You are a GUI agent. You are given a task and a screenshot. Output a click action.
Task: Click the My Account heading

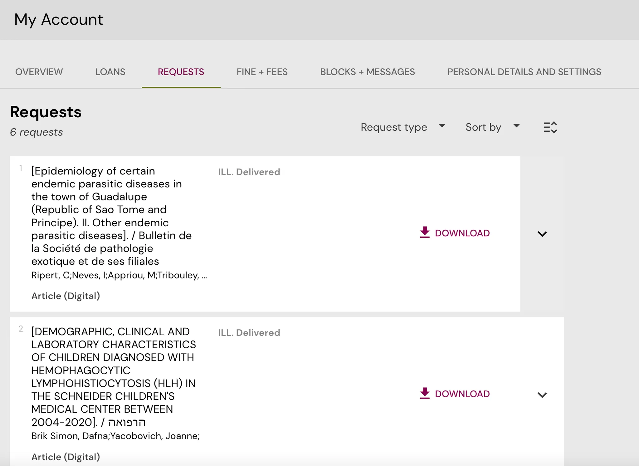pyautogui.click(x=59, y=20)
